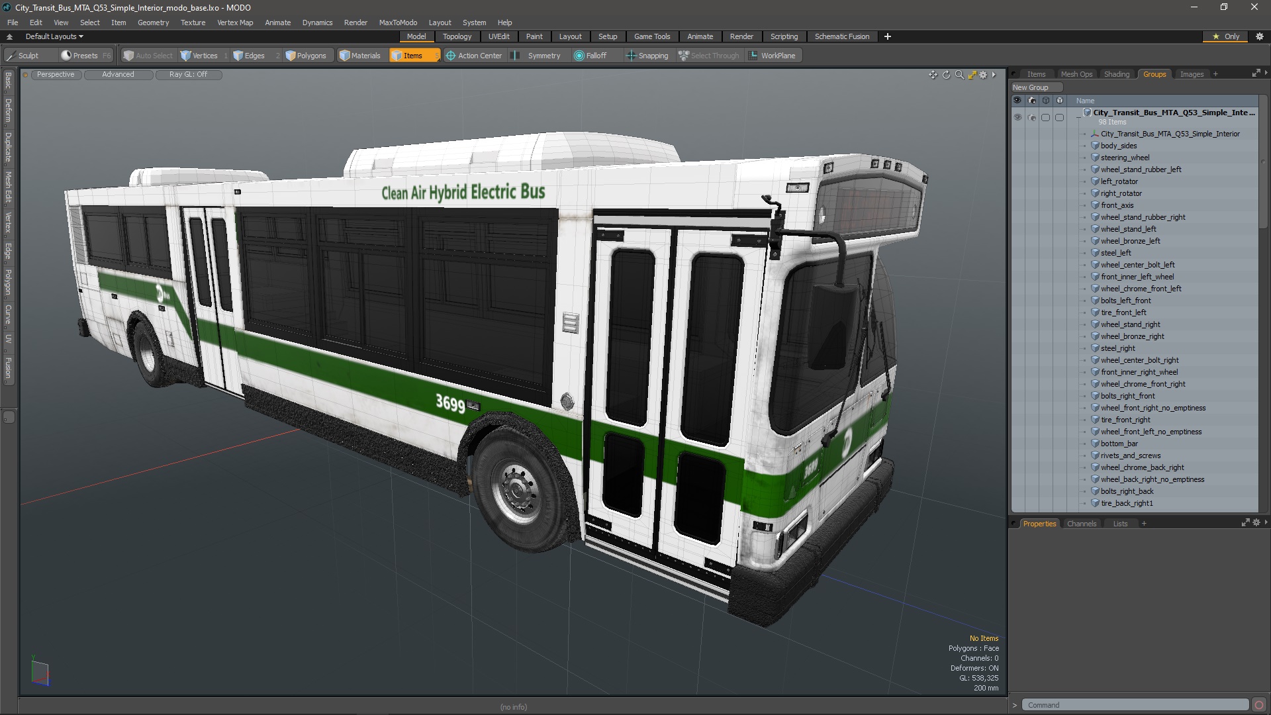1271x715 pixels.
Task: Open the layout settings gear icon
Action: click(x=1260, y=36)
